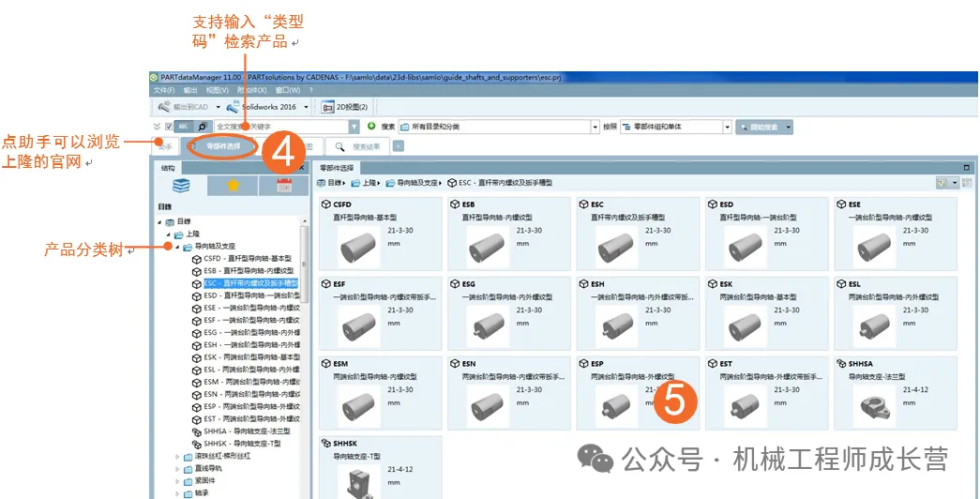Maximize the 零部件选择 panel

967,168
